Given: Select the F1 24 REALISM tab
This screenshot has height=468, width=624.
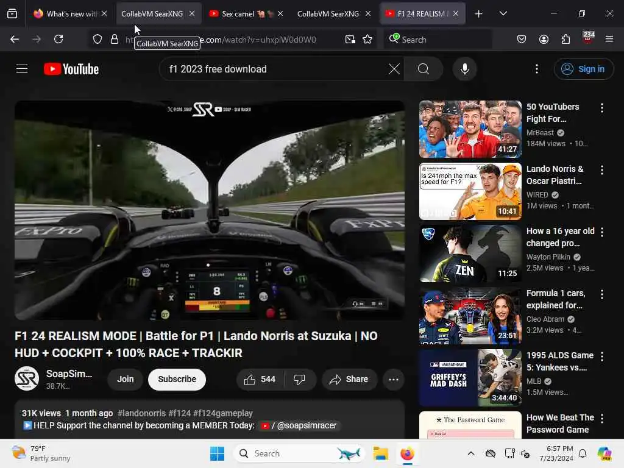Looking at the screenshot, I should tap(417, 14).
